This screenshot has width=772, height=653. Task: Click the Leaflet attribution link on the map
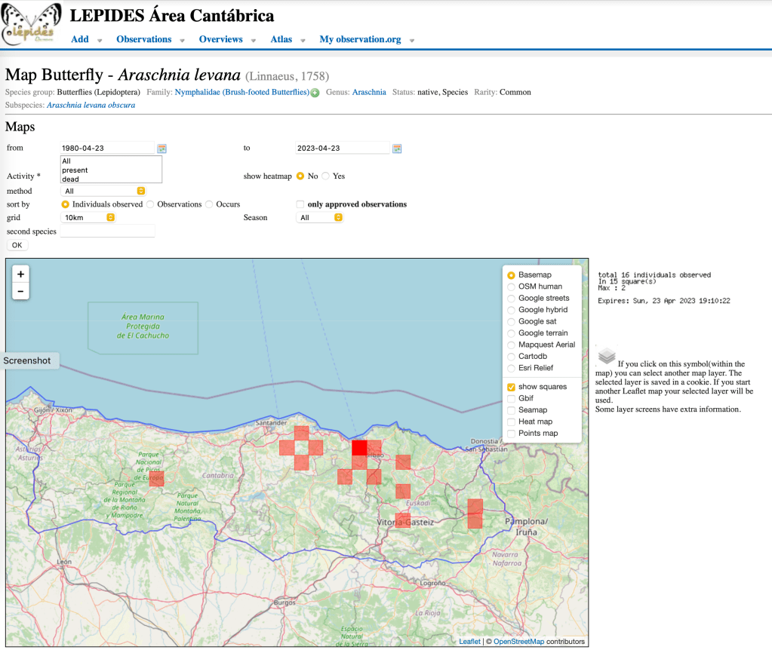(469, 641)
